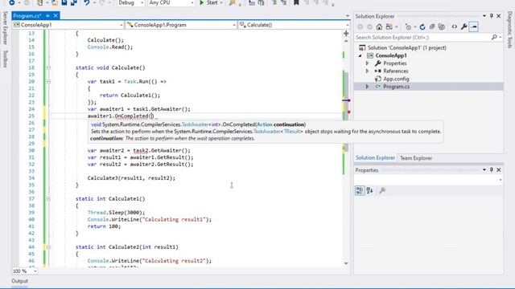Collapse the ConsoleApp1 project node

tap(360, 55)
